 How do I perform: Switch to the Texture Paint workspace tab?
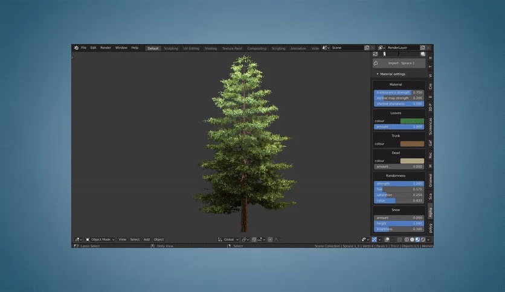pos(232,48)
